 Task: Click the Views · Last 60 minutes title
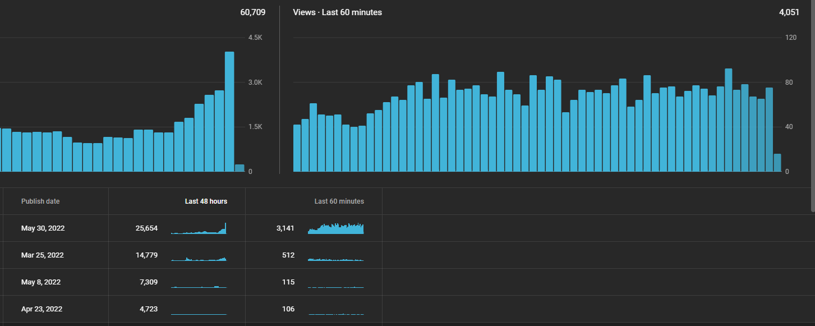337,12
